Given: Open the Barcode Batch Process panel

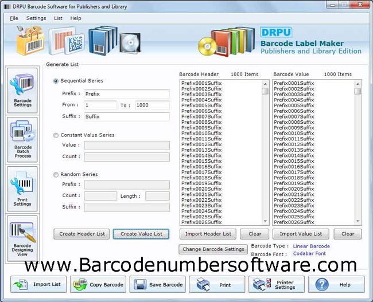Looking at the screenshot, I should (22, 140).
